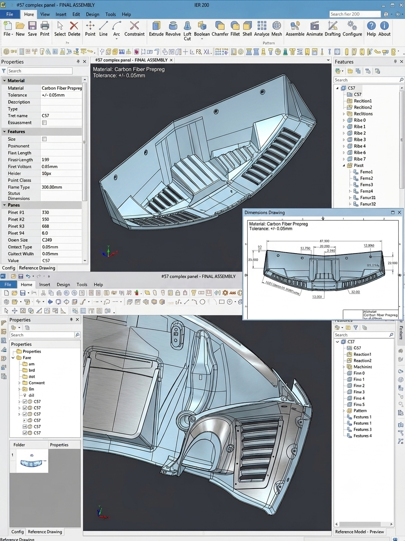Toggle the Size checkbox under Features

click(44, 139)
